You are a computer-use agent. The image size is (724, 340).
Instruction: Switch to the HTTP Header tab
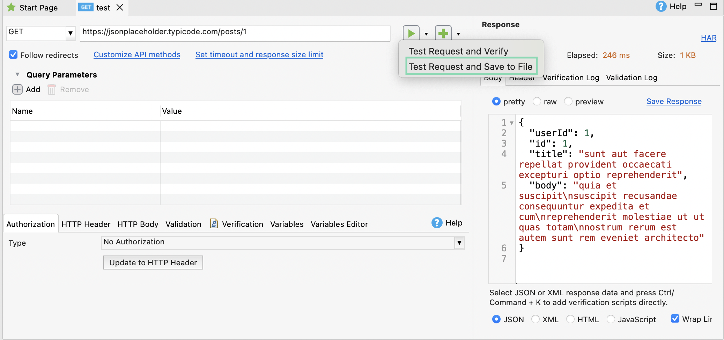point(86,224)
